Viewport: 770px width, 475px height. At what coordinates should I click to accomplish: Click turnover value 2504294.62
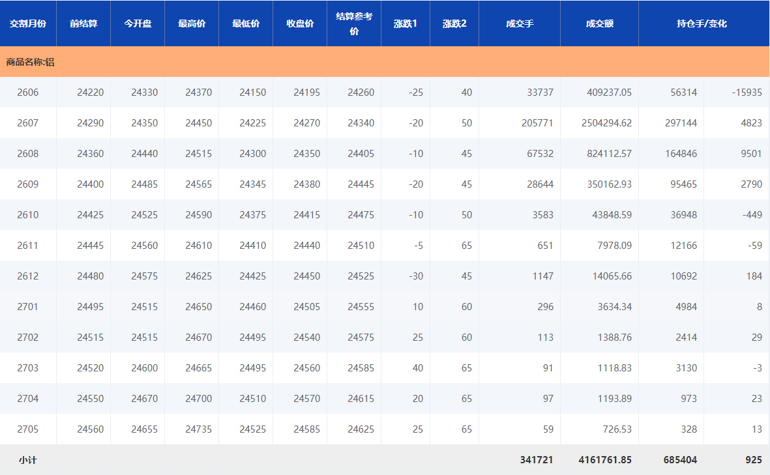[606, 122]
